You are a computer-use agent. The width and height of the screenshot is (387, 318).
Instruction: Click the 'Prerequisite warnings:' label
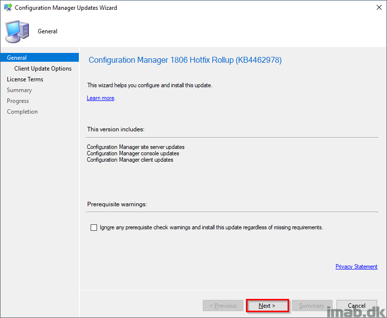(x=117, y=204)
